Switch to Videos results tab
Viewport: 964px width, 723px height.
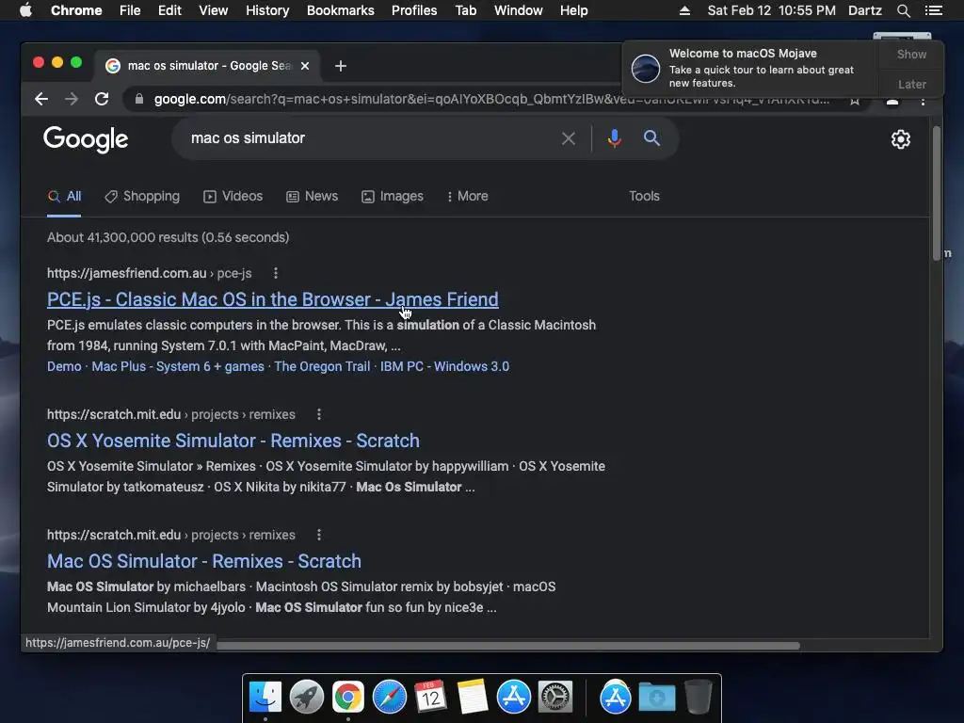coord(233,196)
